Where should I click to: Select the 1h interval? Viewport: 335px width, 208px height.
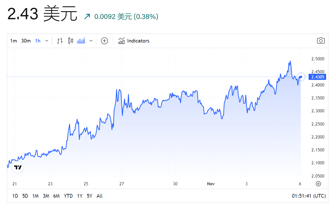coord(38,41)
